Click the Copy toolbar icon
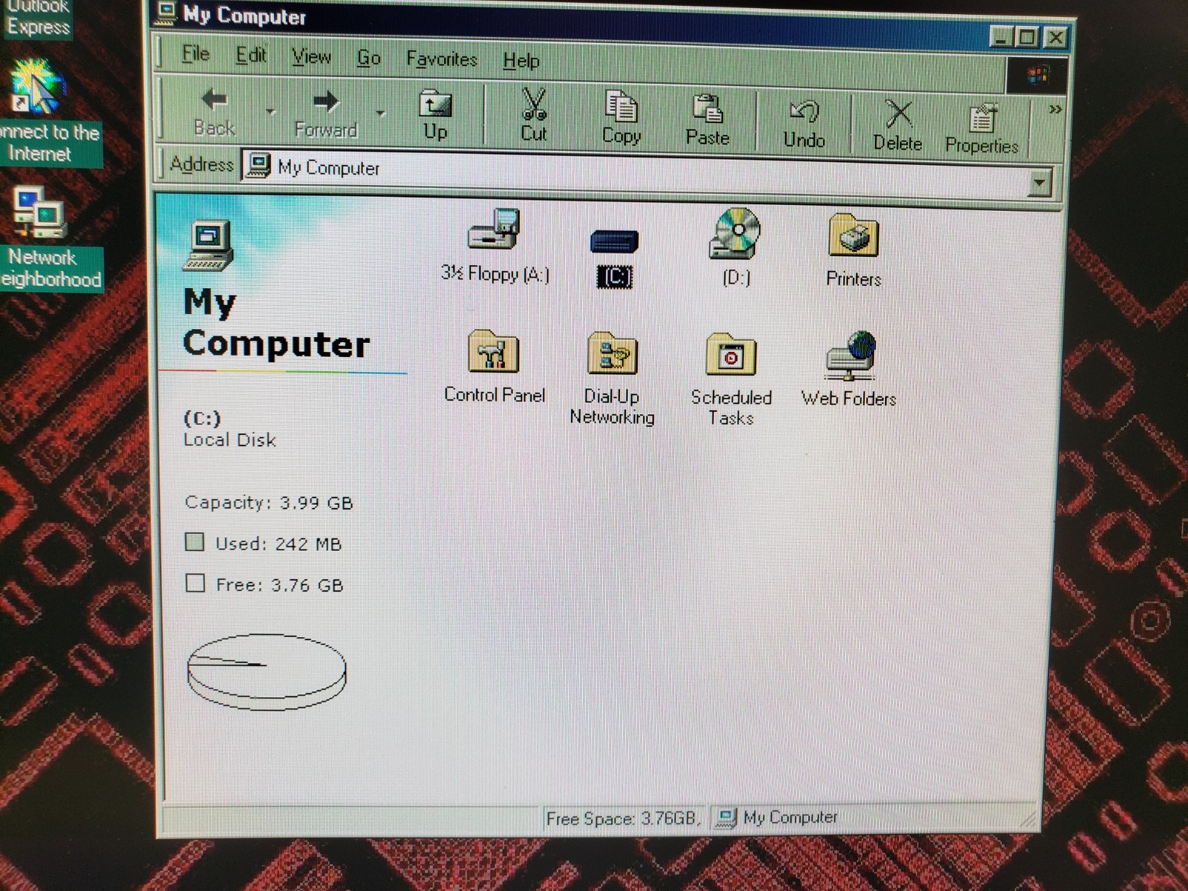Screen dimensions: 1188x891 (621, 107)
